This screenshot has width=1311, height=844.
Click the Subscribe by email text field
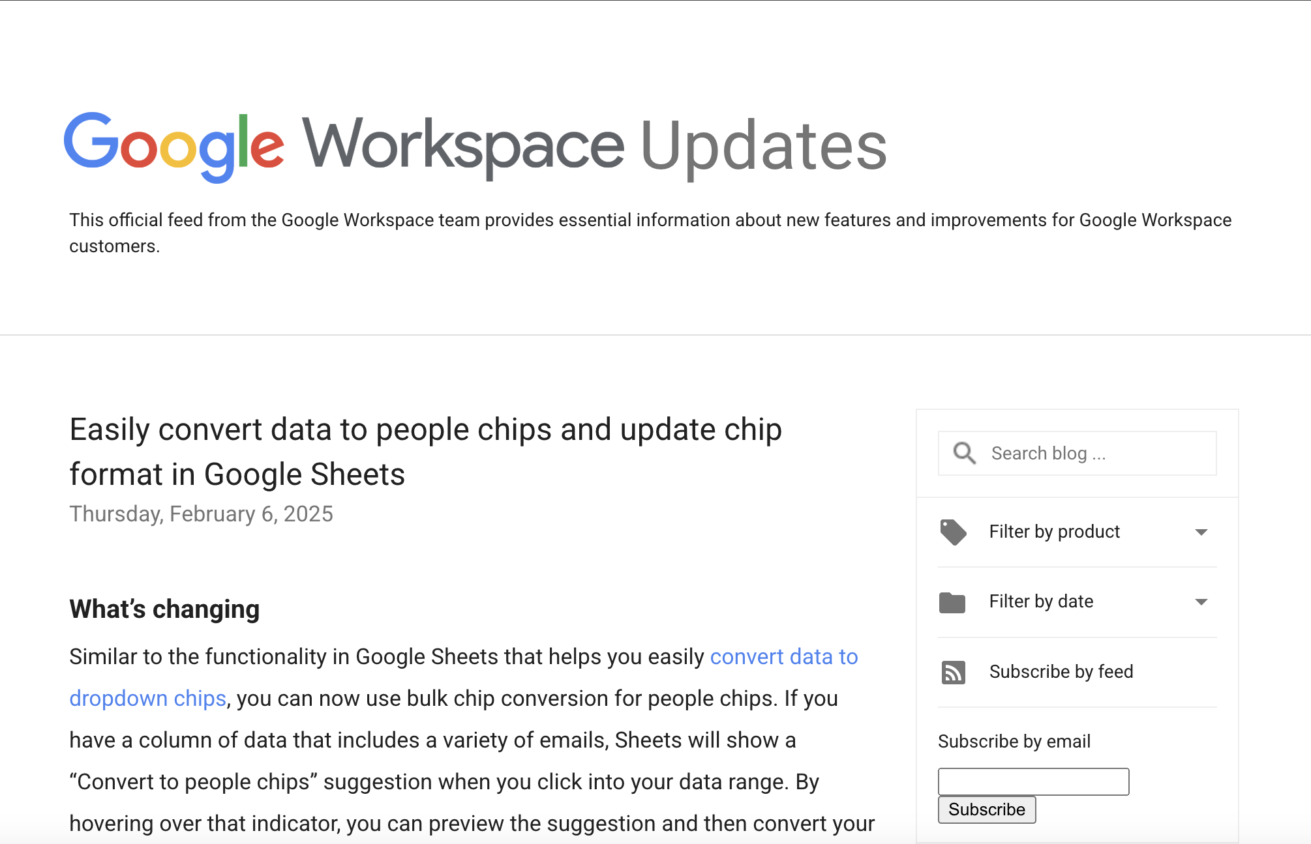pyautogui.click(x=1032, y=781)
